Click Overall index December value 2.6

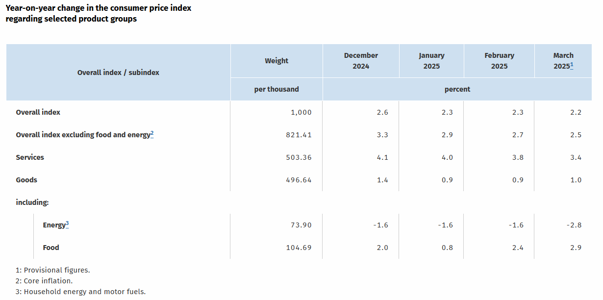pyautogui.click(x=382, y=112)
